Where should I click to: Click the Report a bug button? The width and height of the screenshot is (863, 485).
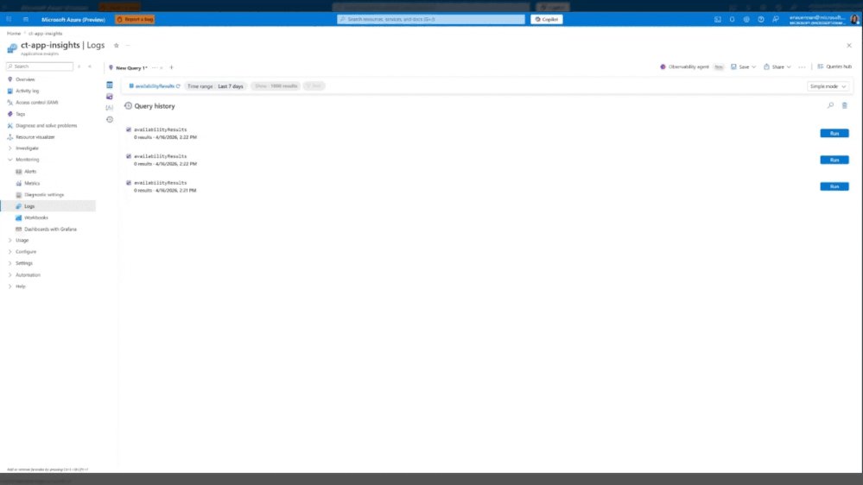point(135,19)
